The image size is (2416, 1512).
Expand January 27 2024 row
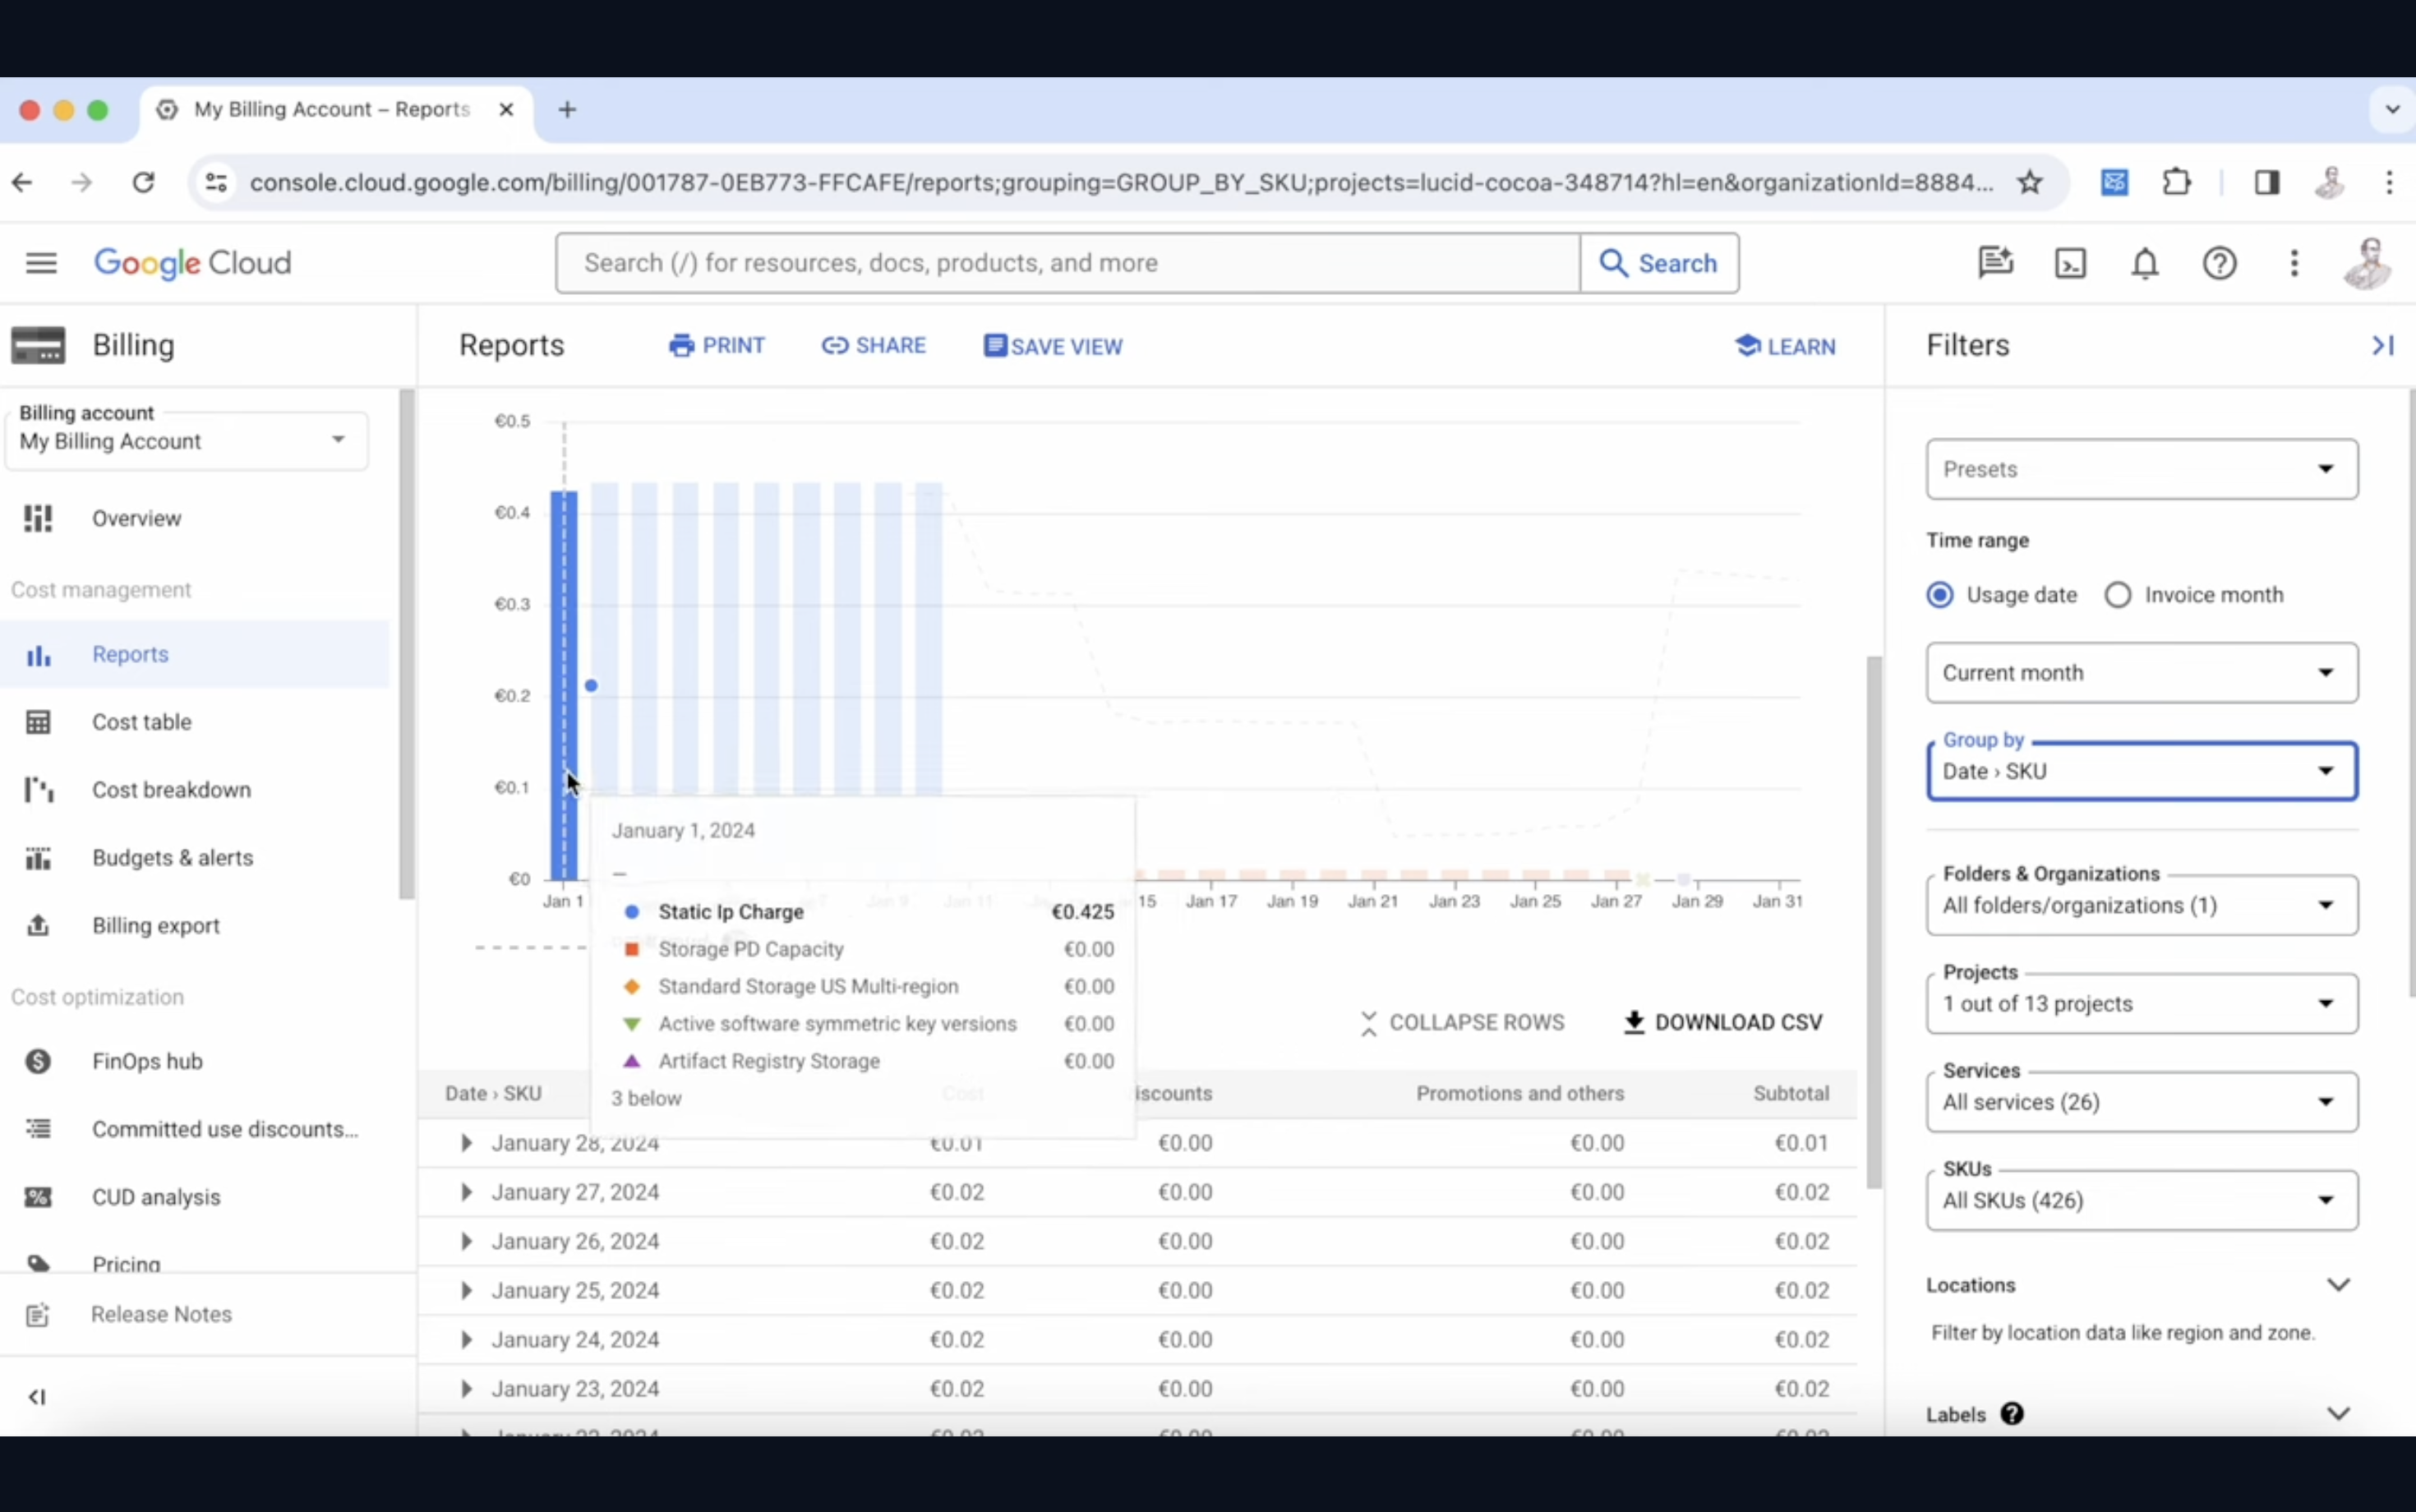click(x=465, y=1190)
